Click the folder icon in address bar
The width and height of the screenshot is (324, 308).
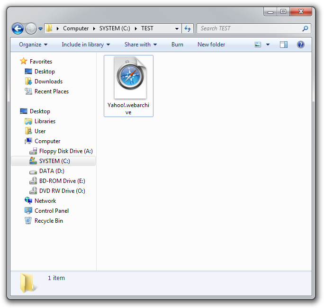(49, 28)
